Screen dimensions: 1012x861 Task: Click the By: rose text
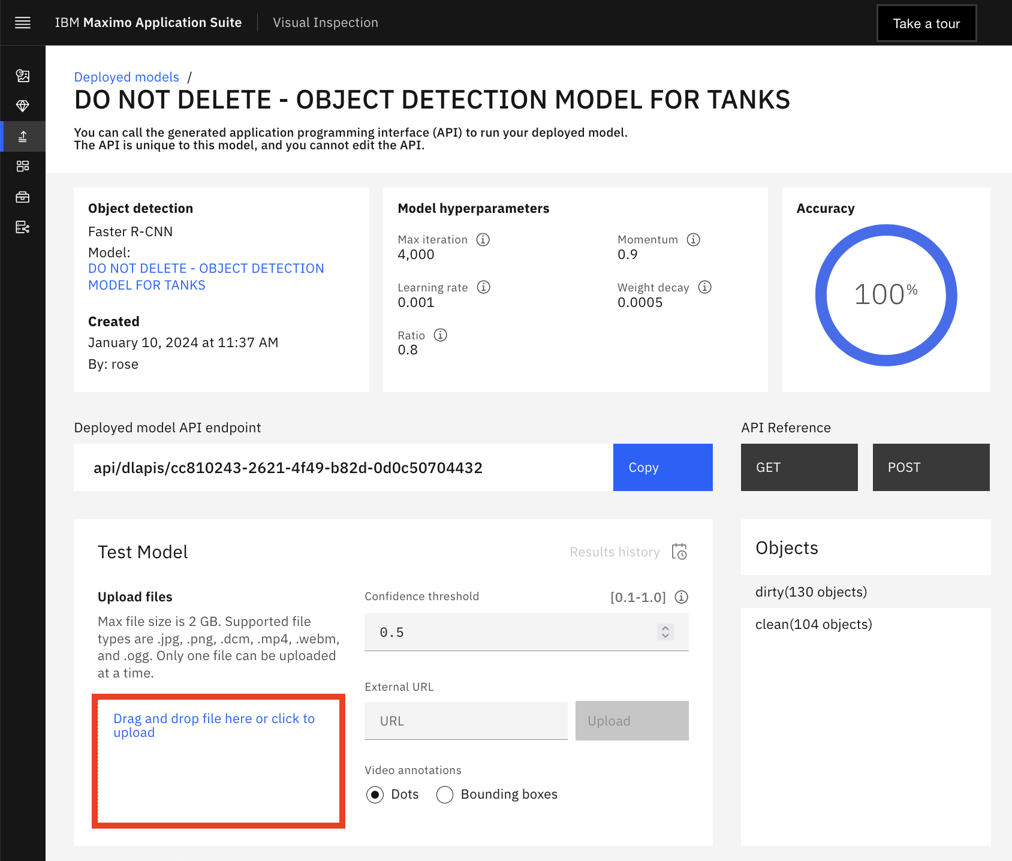click(x=113, y=365)
